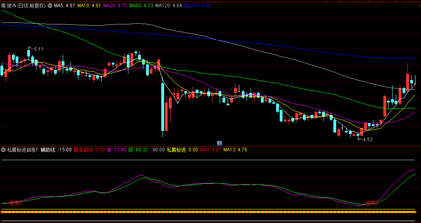
Task: Click the 4.53 low price label
Action: (x=368, y=140)
